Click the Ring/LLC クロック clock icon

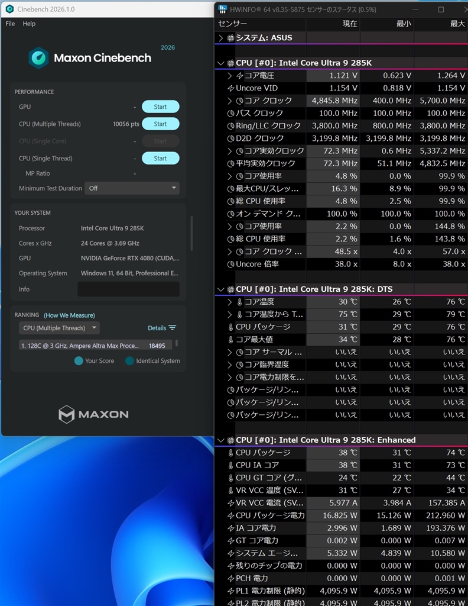pyautogui.click(x=230, y=126)
